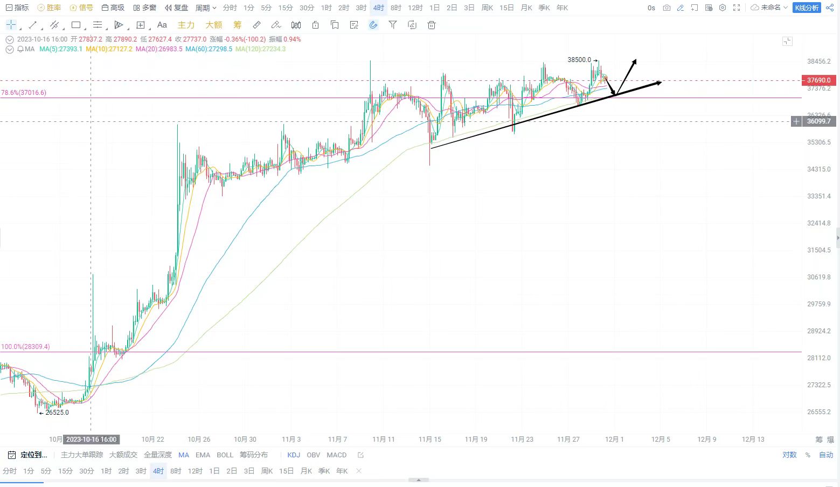The image size is (840, 487).
Task: Open the 信号 signals menu
Action: 81,8
